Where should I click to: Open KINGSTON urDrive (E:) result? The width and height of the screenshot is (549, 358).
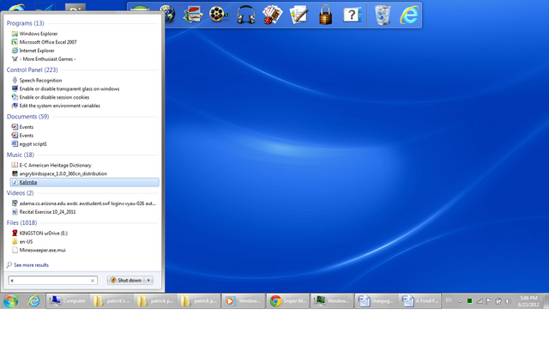(x=84, y=233)
